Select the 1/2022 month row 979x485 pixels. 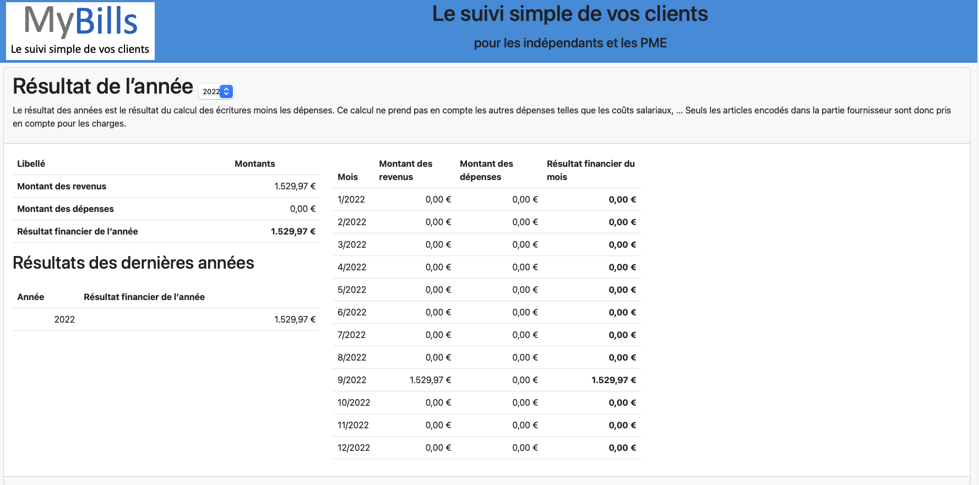351,199
